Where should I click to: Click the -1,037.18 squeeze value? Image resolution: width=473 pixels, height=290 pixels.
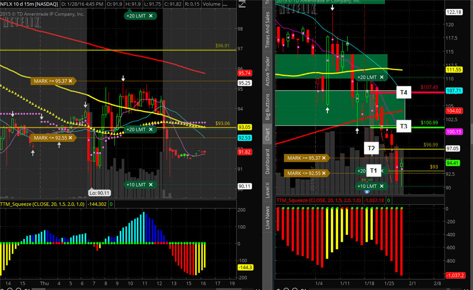pos(374,200)
